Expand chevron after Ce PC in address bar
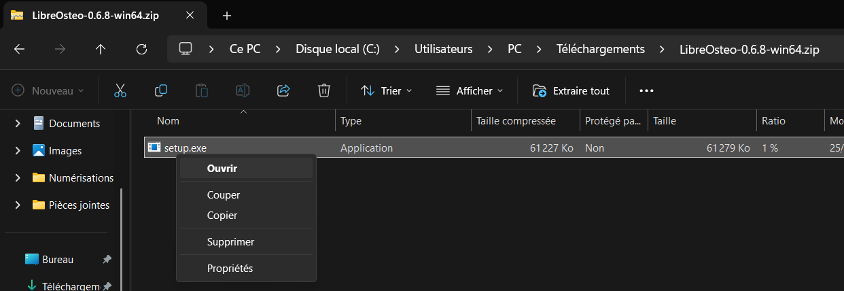 (279, 49)
